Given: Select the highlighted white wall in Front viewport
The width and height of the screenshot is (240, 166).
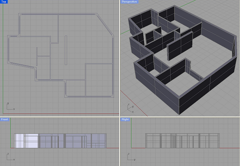Looking at the screenshot, I should (26, 141).
